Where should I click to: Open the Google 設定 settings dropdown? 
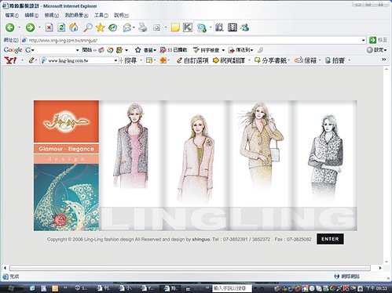pos(377,50)
